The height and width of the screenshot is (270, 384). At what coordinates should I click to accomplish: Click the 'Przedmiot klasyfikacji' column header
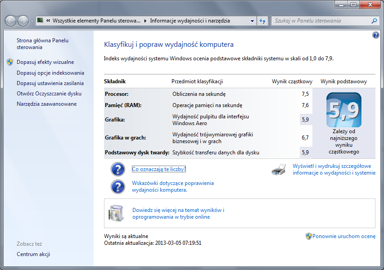pyautogui.click(x=197, y=81)
